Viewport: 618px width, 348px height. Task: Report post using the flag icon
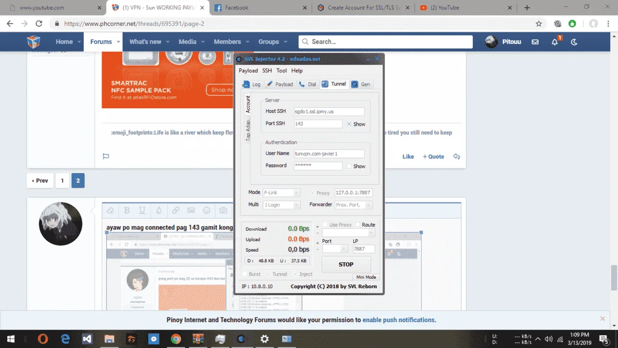point(106,157)
